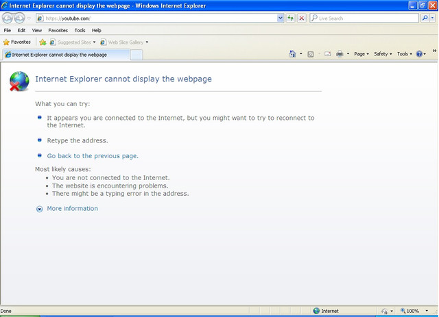Expand More information section arrow
Image resolution: width=439 pixels, height=317 pixels.
click(x=40, y=209)
